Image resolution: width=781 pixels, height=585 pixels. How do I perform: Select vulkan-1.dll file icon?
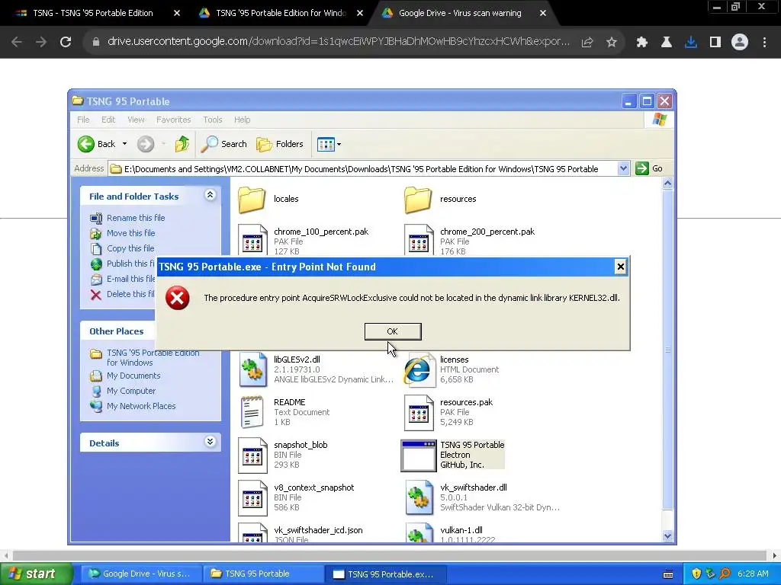click(x=419, y=532)
